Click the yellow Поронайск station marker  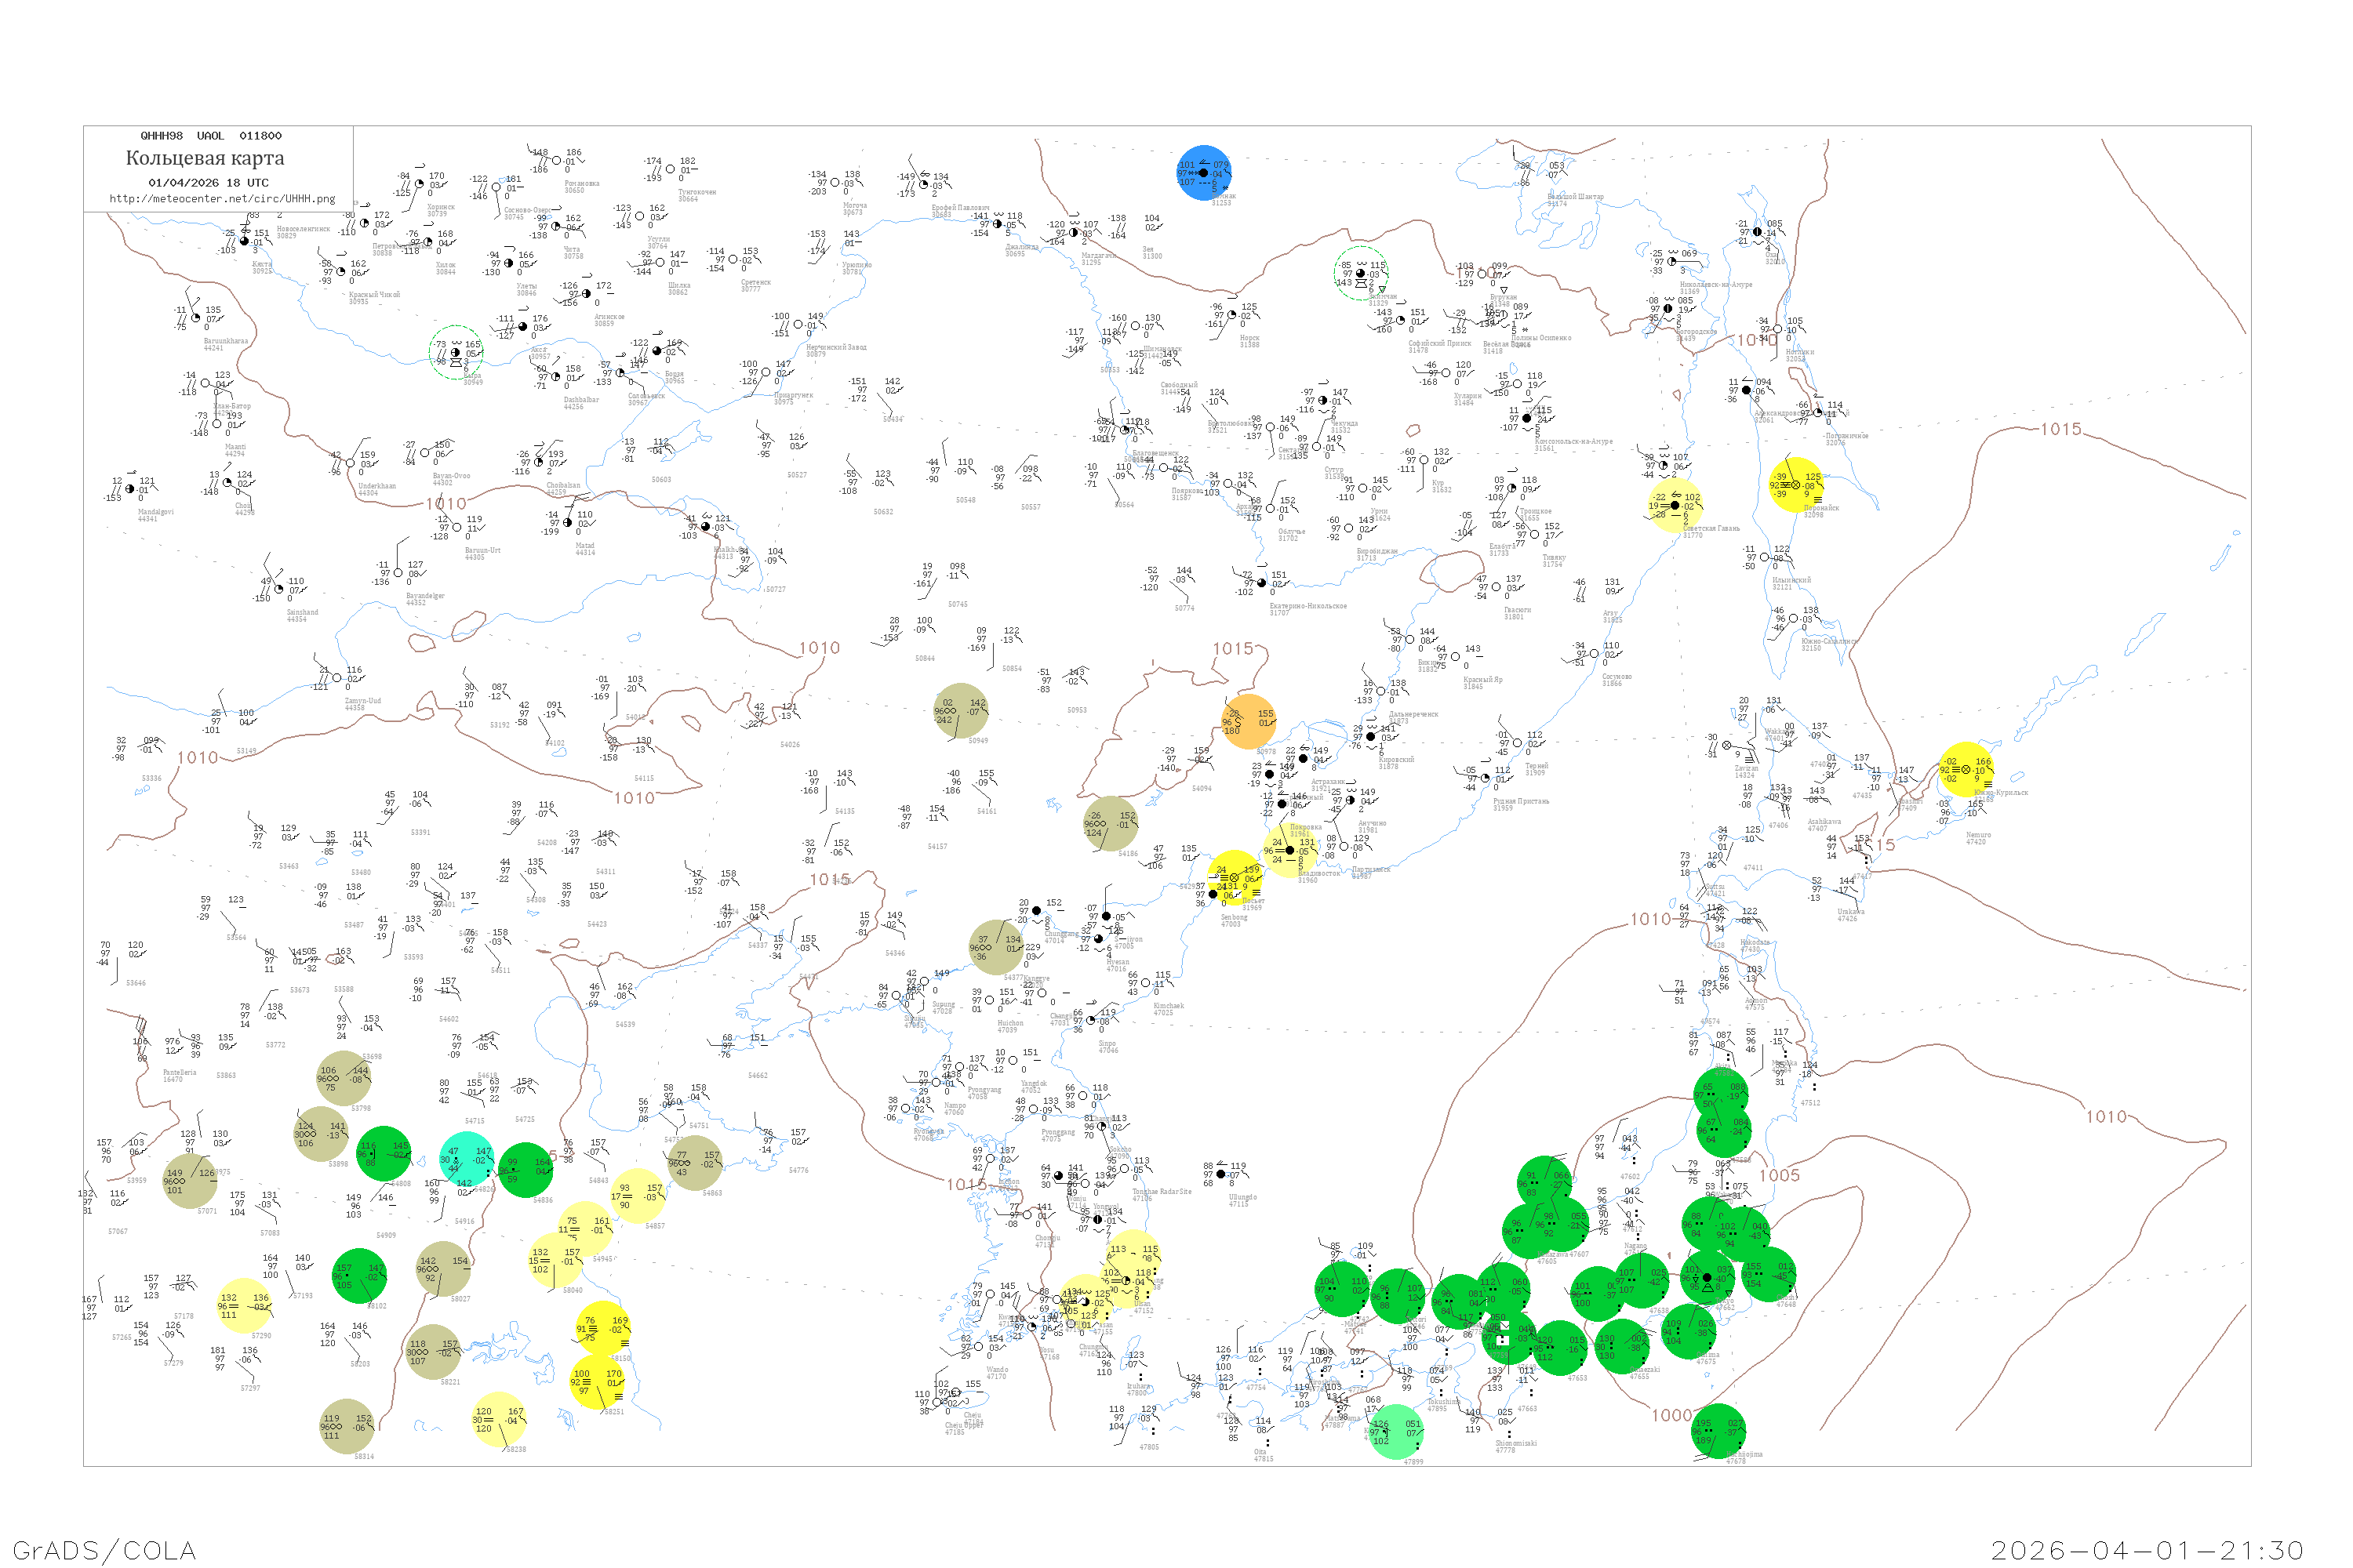tap(1796, 484)
